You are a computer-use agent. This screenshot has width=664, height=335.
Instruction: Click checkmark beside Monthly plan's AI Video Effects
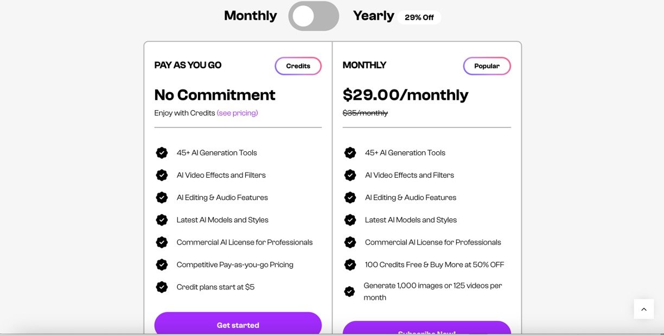pos(350,175)
